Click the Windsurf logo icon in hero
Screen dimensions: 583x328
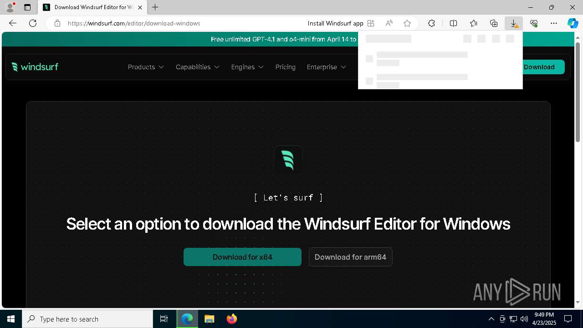click(x=288, y=159)
